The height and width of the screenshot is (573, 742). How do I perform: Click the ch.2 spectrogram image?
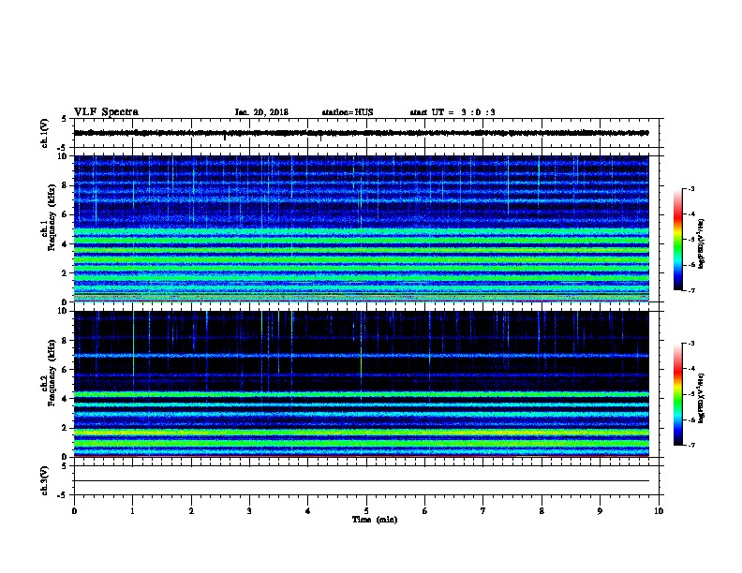point(362,384)
